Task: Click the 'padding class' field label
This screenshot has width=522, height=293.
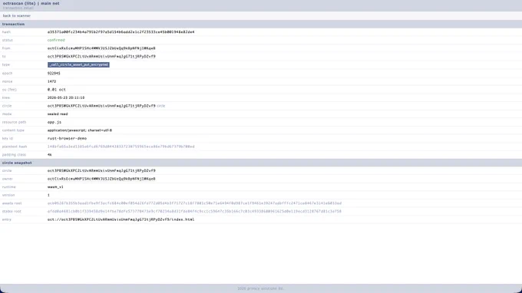Action: pyautogui.click(x=14, y=155)
